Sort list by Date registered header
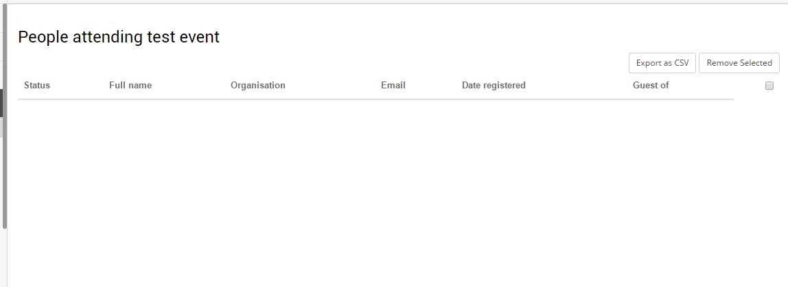 pos(494,86)
